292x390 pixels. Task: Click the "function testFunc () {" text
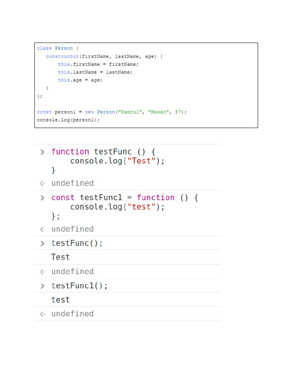pyautogui.click(x=103, y=152)
